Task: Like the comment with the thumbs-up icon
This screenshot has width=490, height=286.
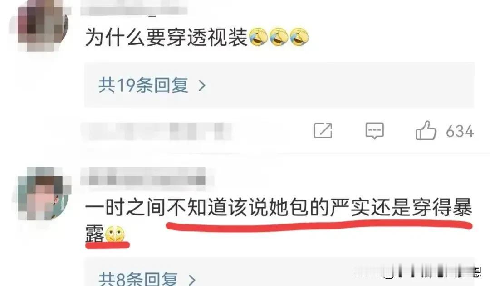Action: (x=426, y=130)
